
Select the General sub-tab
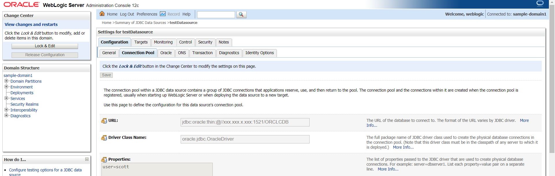click(109, 53)
